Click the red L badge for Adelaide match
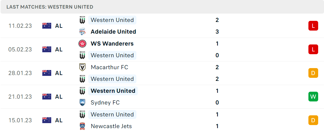 tap(313, 26)
